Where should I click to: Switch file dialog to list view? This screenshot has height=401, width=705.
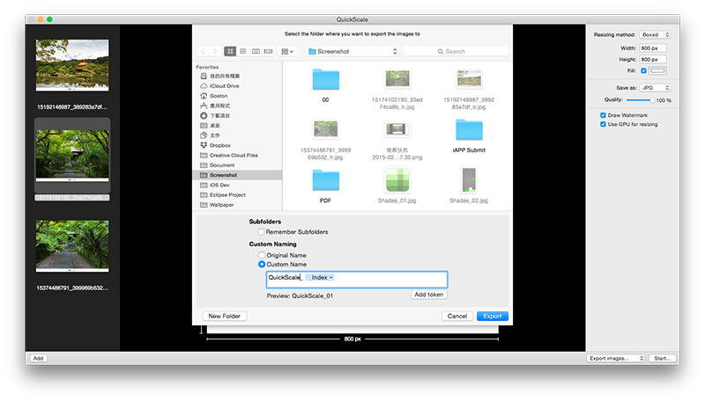243,51
